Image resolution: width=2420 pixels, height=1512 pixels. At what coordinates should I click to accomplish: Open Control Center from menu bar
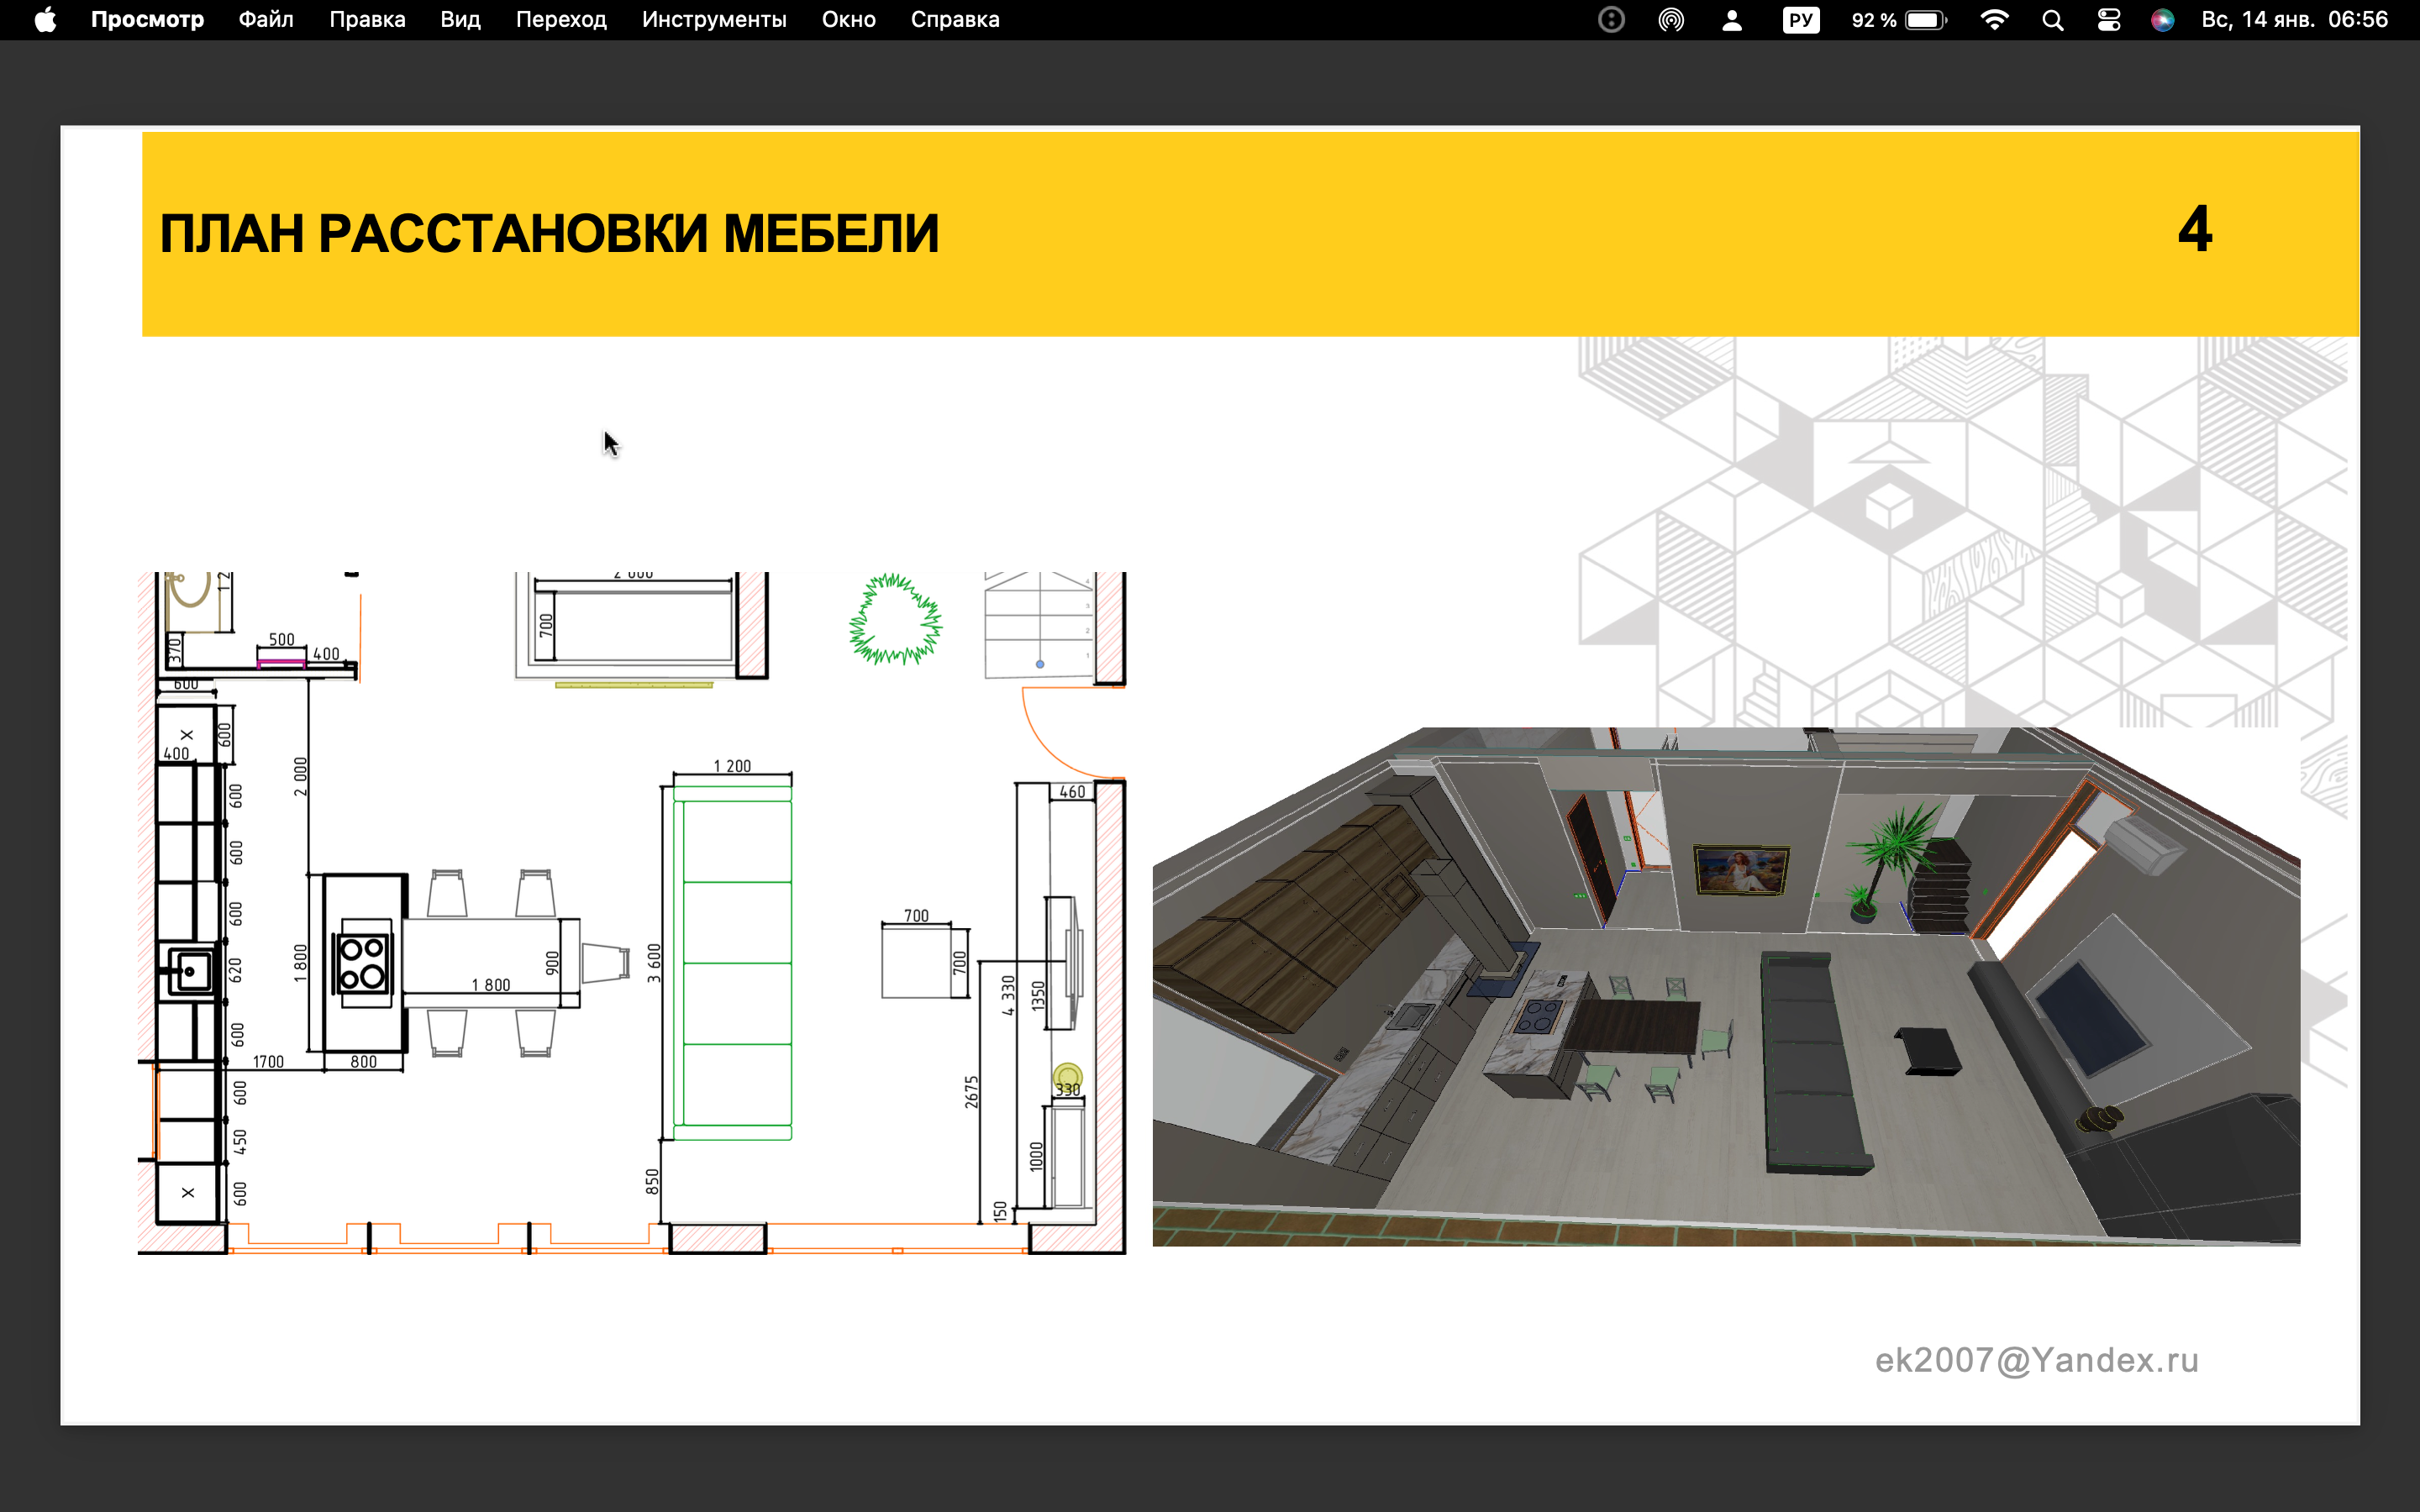point(2109,20)
